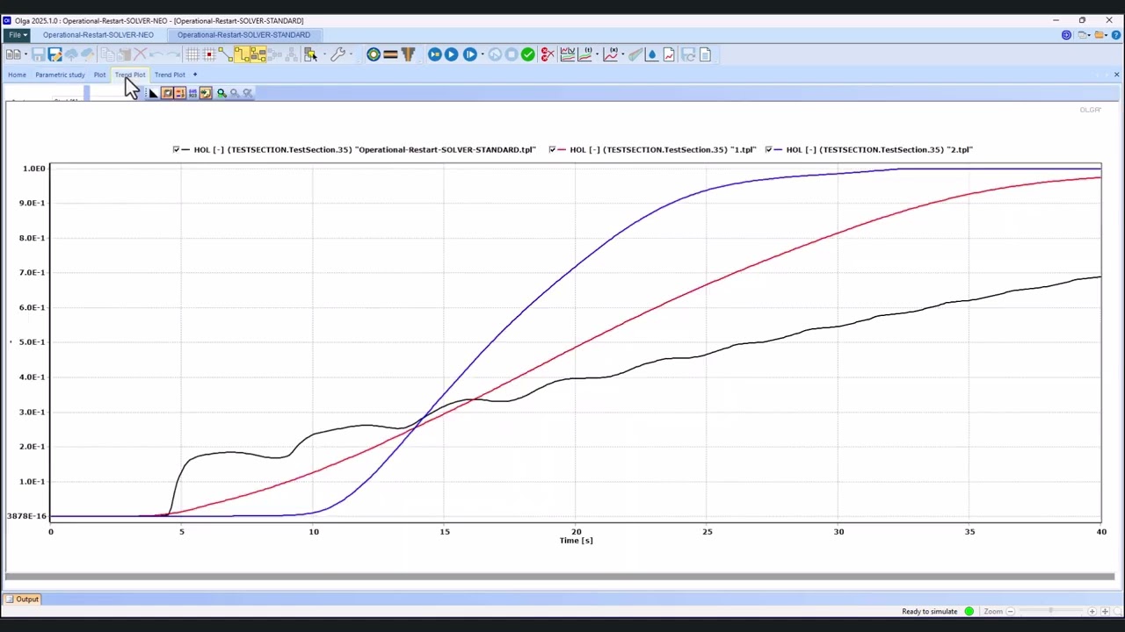Uncheck the "2.tpl" blue curve legend checkbox
Image resolution: width=1125 pixels, height=632 pixels.
[769, 149]
